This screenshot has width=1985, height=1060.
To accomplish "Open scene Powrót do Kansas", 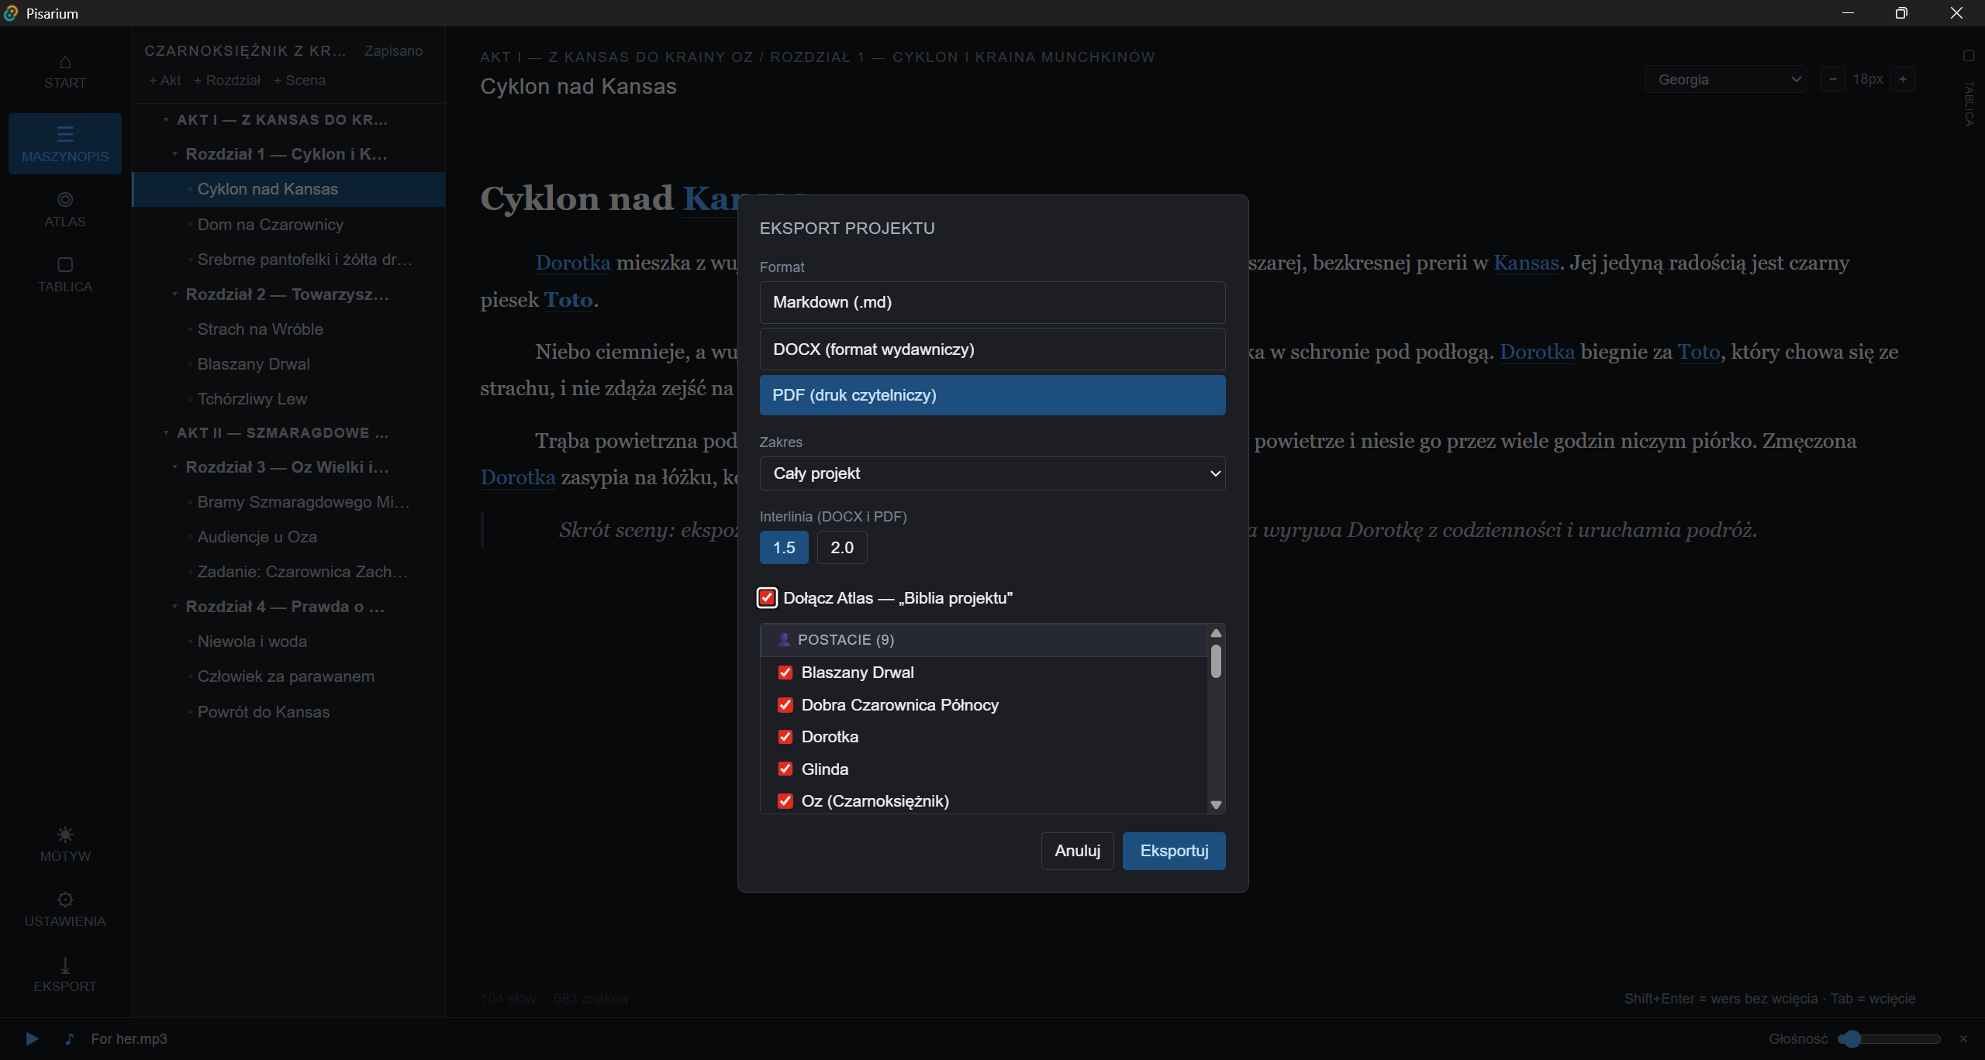I will pyautogui.click(x=288, y=712).
